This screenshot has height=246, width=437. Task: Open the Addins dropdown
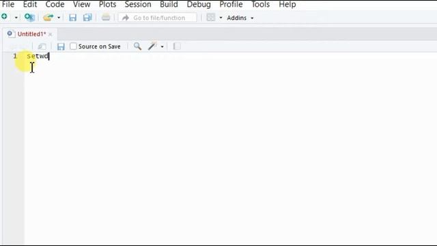240,18
